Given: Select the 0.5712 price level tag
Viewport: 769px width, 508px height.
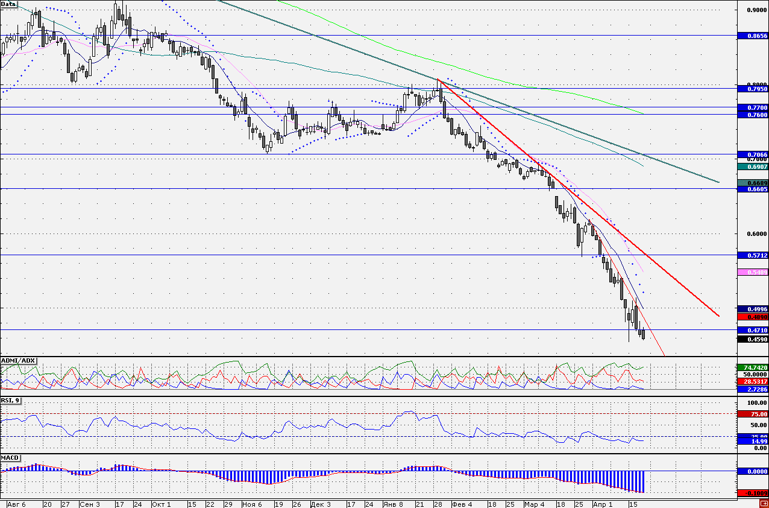Looking at the screenshot, I should coord(753,255).
